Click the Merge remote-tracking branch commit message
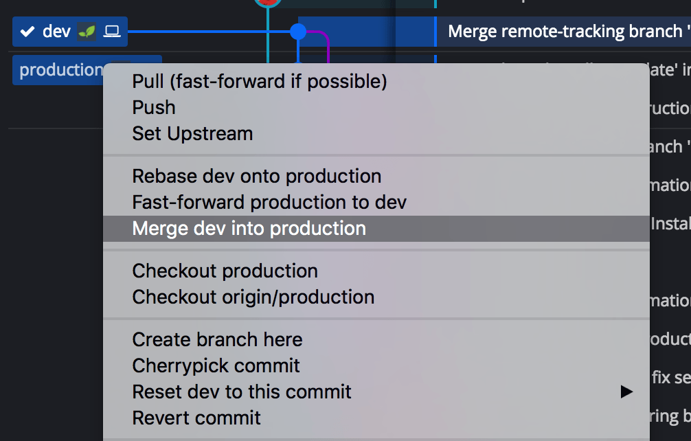This screenshot has height=441, width=691. (563, 31)
